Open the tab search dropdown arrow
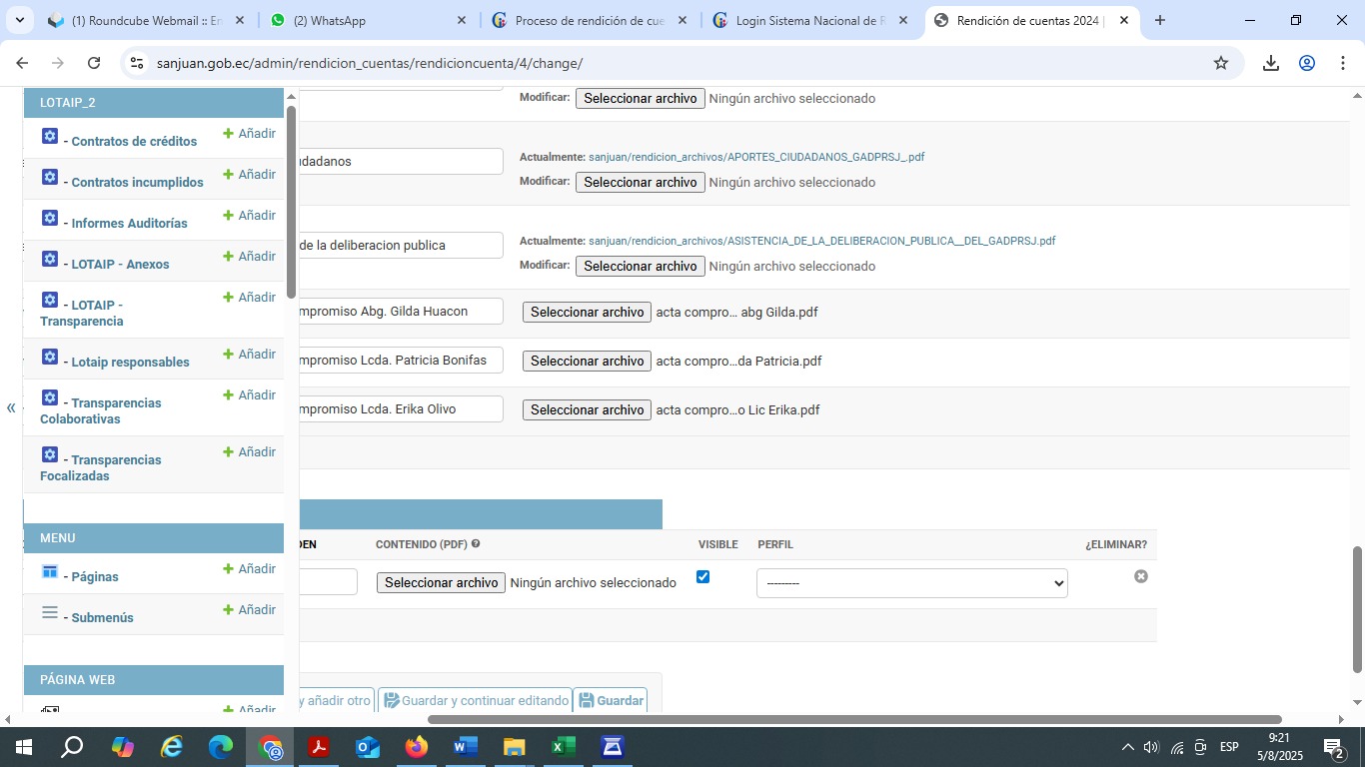Viewport: 1365px width, 767px height. (x=20, y=20)
